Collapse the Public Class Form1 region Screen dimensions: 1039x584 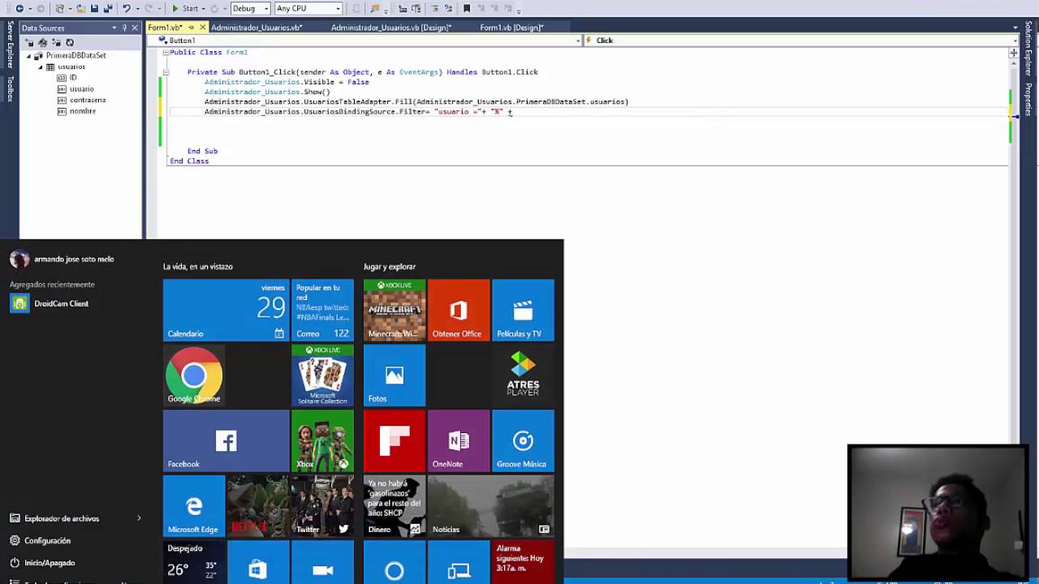coord(166,52)
